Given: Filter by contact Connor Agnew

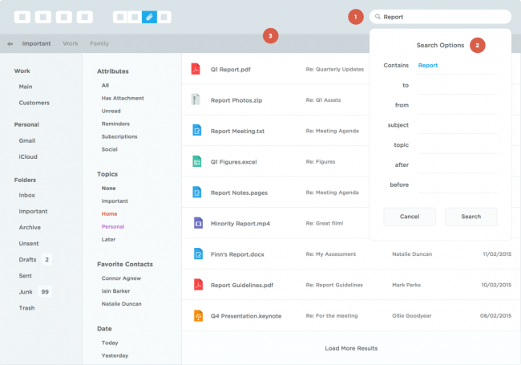Looking at the screenshot, I should pos(121,278).
